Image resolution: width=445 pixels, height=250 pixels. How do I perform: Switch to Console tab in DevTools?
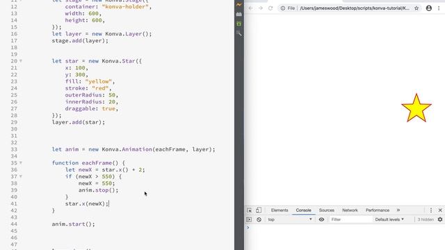(x=303, y=210)
